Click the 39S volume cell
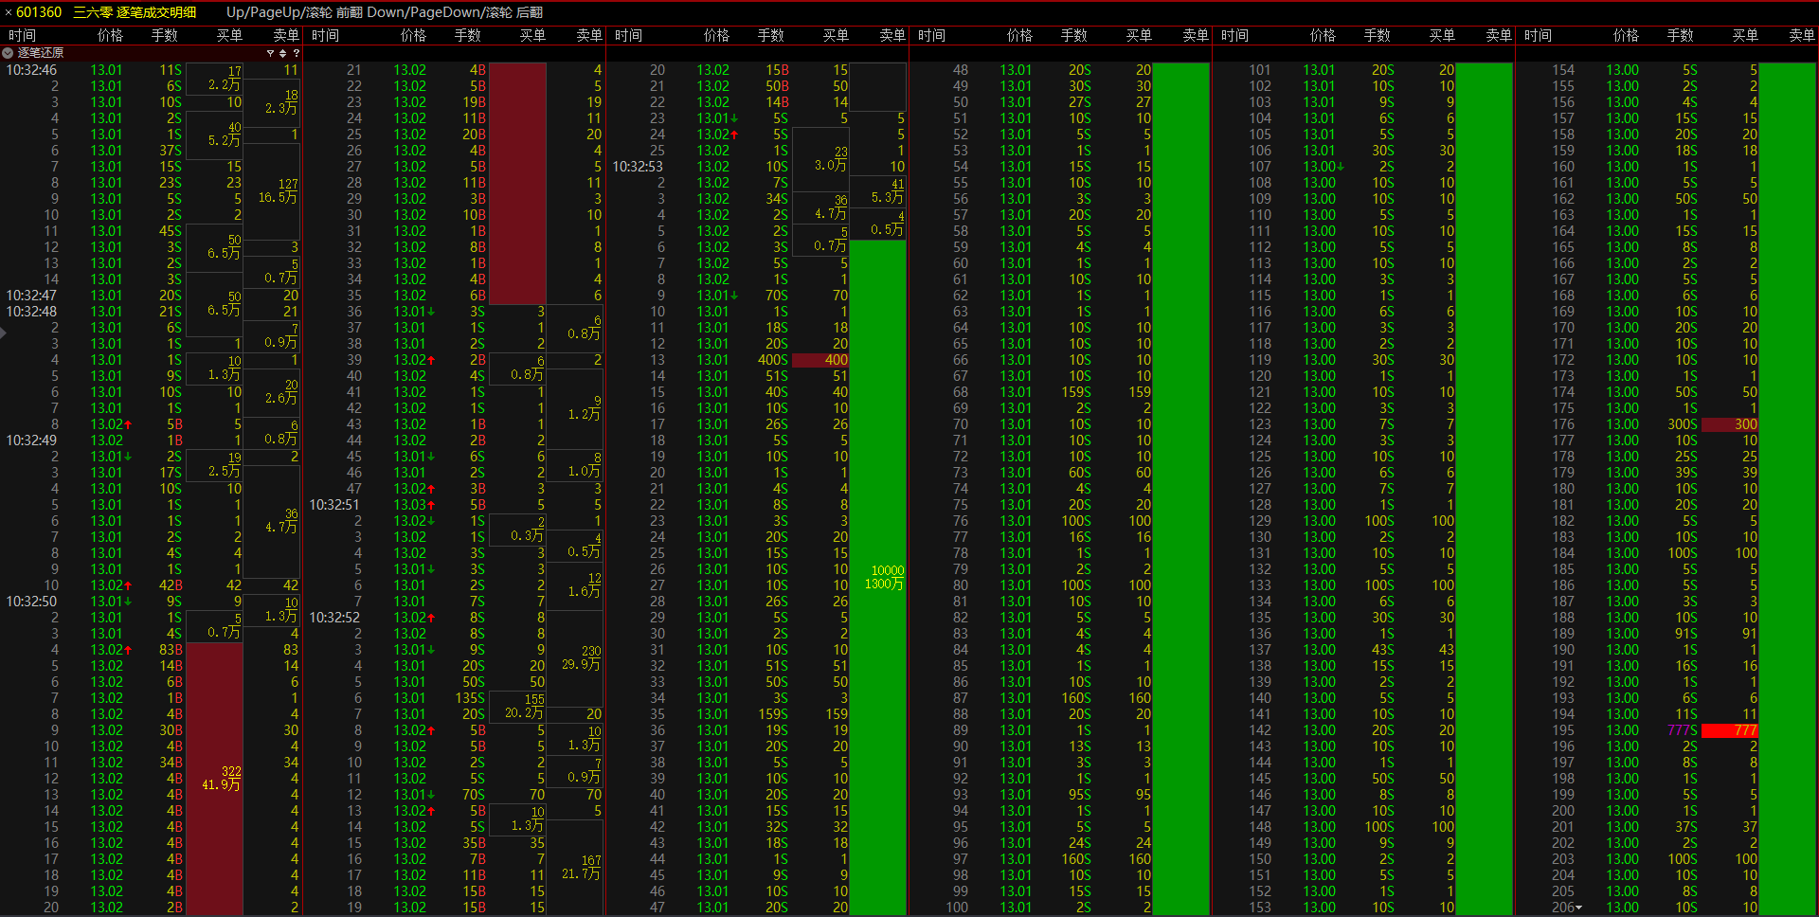 coord(1686,473)
